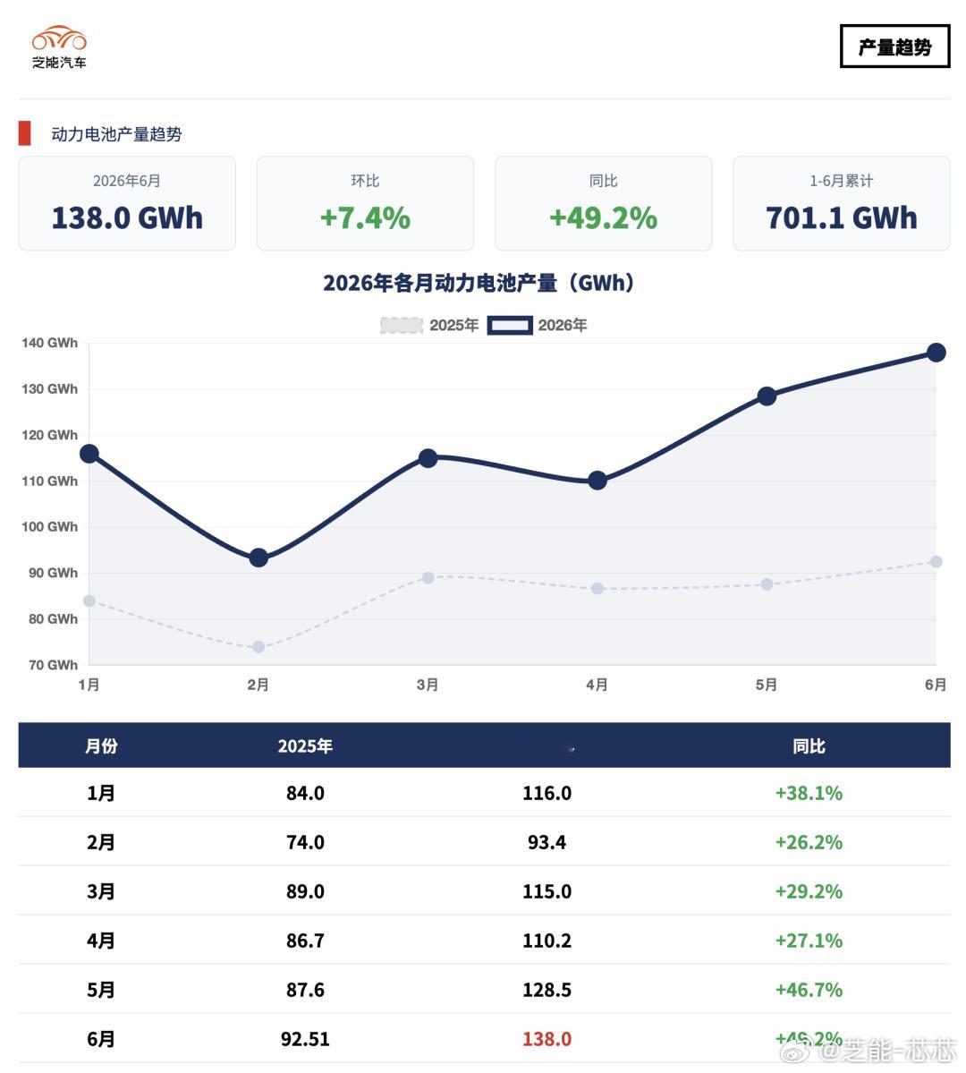The height and width of the screenshot is (1073, 966).
Task: Click the 芝能汽车 car logo
Action: pyautogui.click(x=60, y=47)
